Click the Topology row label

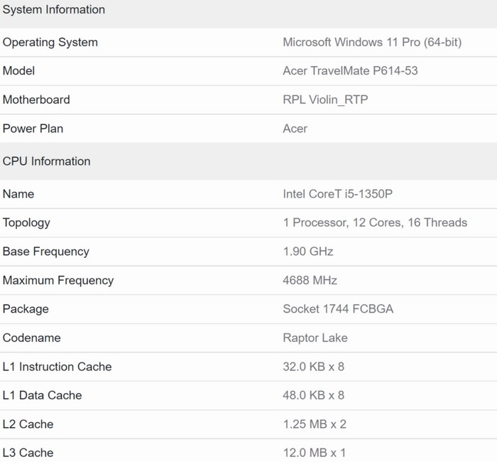point(26,222)
